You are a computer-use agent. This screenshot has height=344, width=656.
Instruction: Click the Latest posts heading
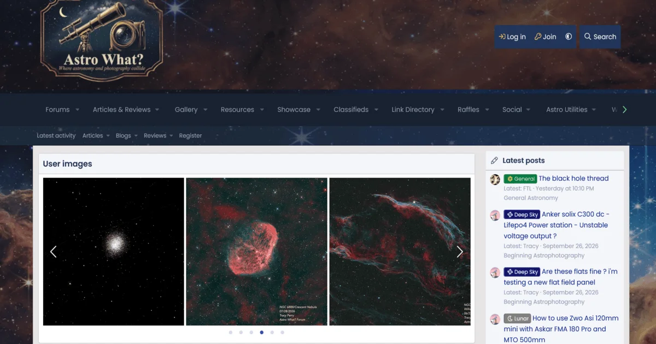tap(523, 161)
